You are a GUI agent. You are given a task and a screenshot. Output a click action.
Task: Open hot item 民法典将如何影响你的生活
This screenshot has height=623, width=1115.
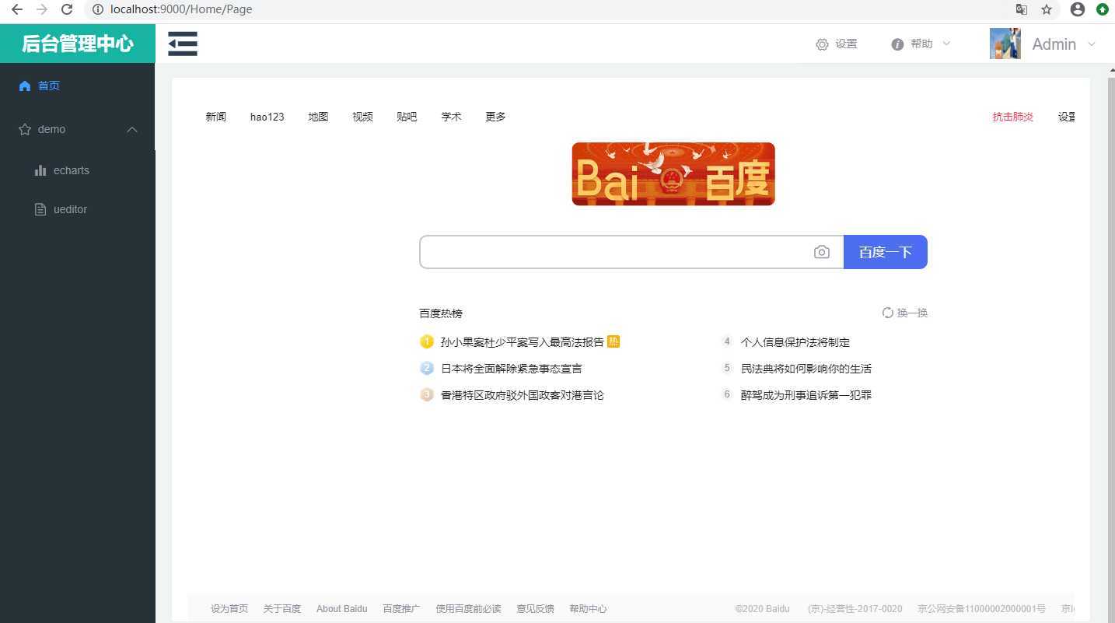(x=806, y=369)
